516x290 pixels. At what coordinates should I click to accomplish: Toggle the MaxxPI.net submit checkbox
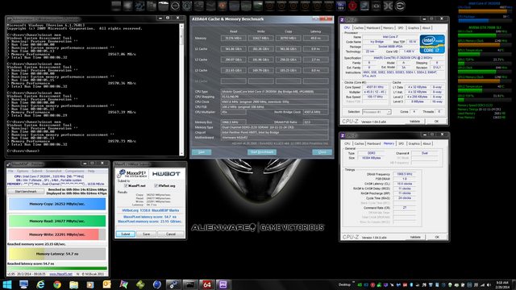click(126, 186)
